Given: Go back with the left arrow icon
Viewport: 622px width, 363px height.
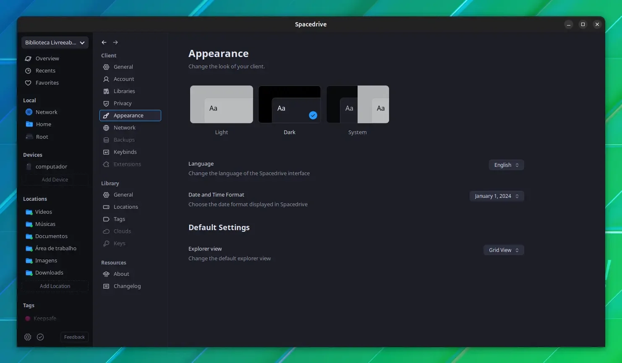Looking at the screenshot, I should [x=104, y=42].
